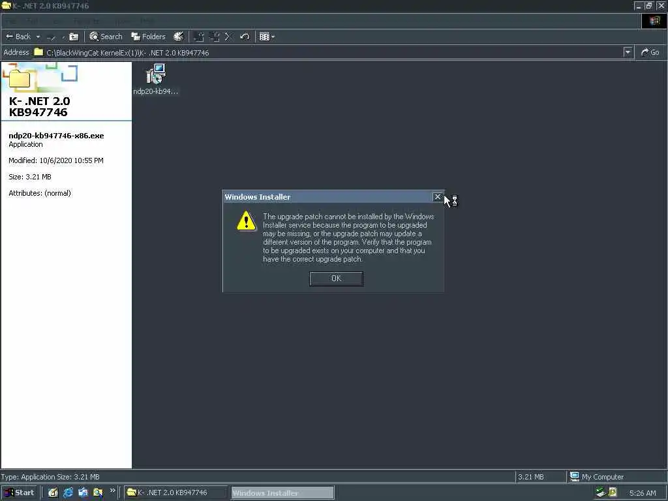Screen dimensions: 668x501
Task: Click 'K- .NET 2.0 KB947746' pane heading
Action: pyautogui.click(x=39, y=106)
